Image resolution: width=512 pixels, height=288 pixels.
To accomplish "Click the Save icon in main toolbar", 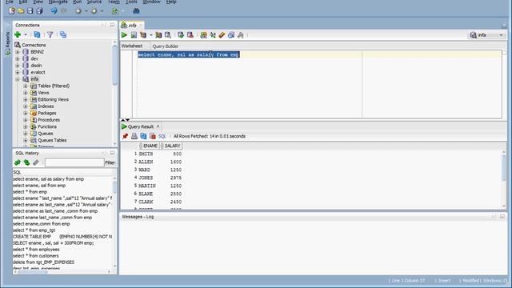I will tap(30, 11).
